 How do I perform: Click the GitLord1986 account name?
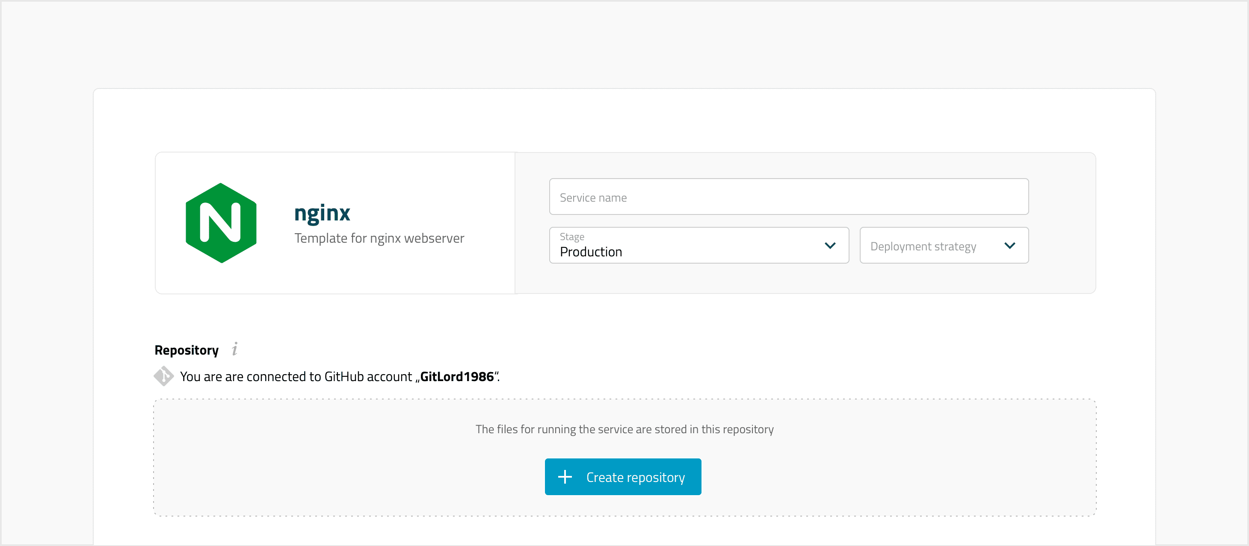tap(456, 376)
